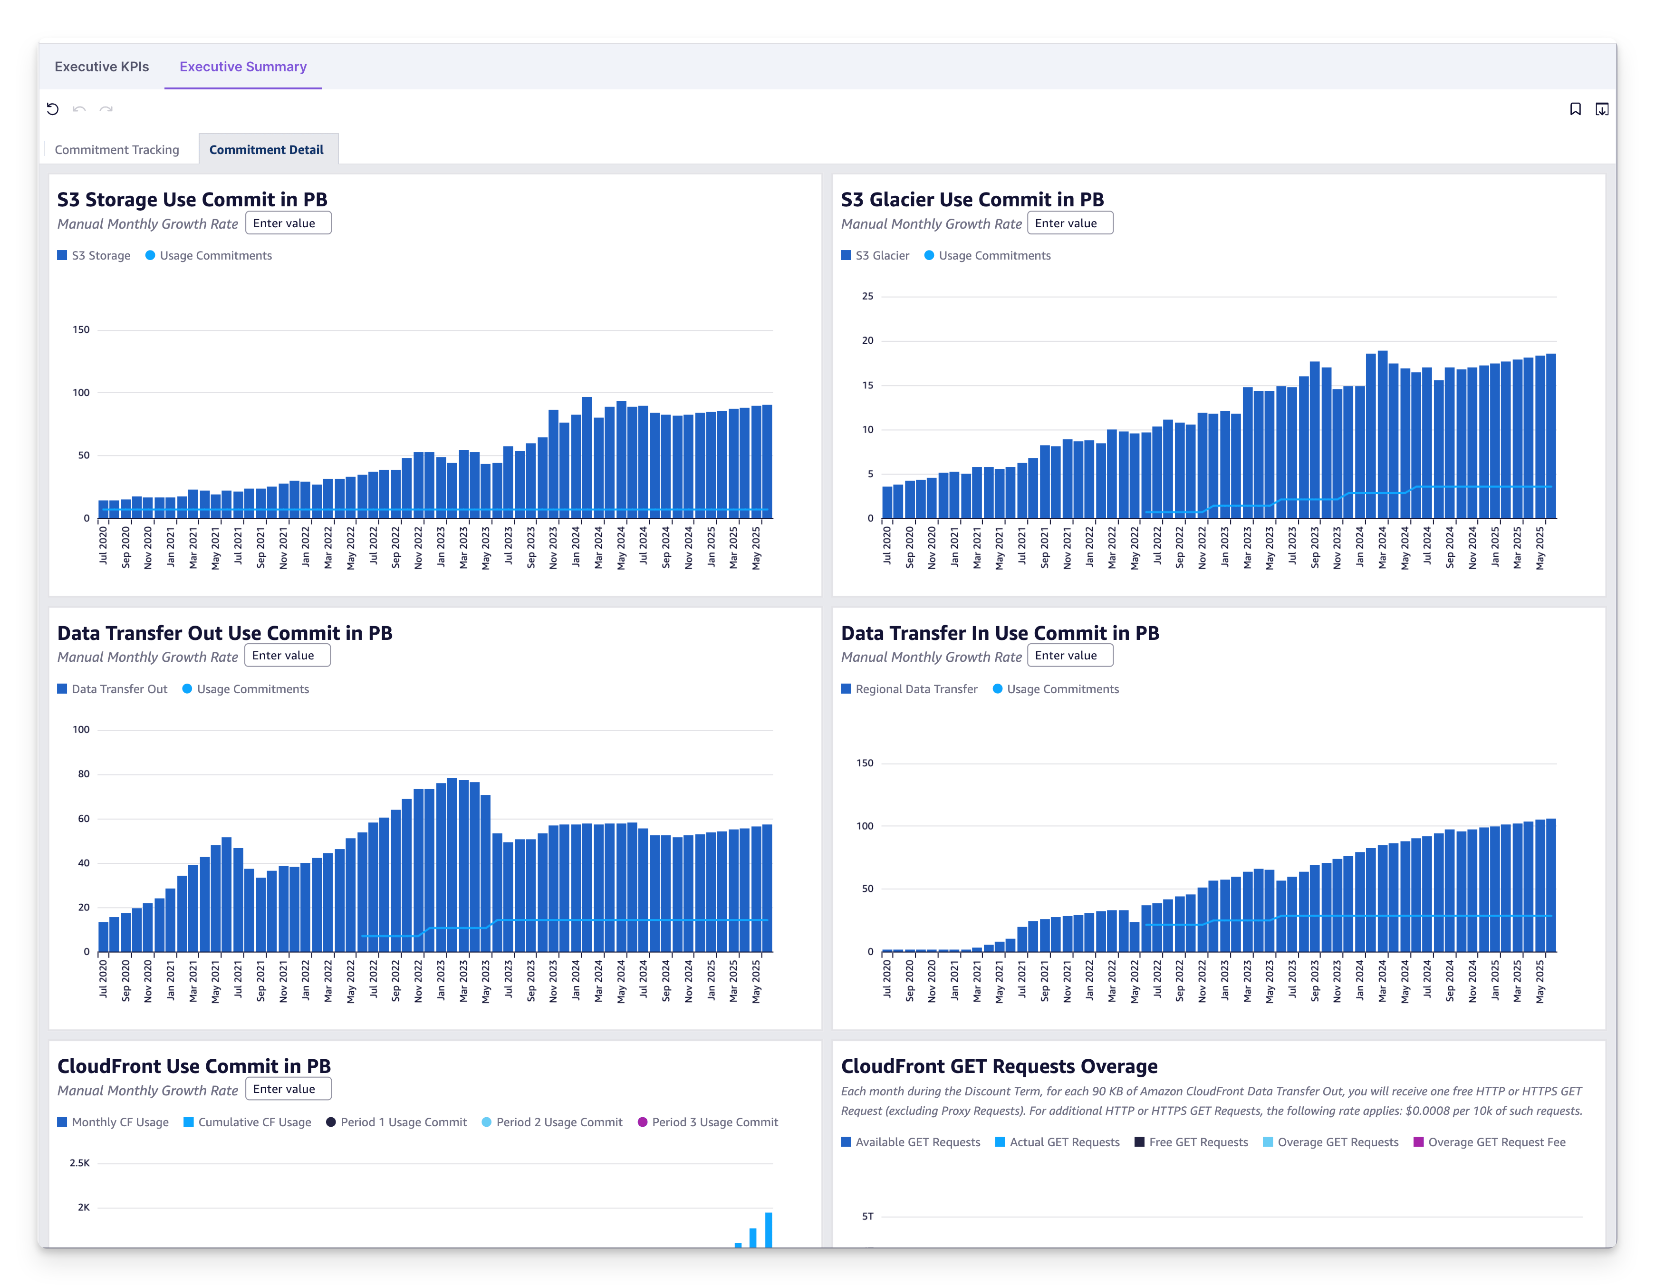
Task: Click the tallest bar in the S3 Glacier chart
Action: (x=1383, y=435)
